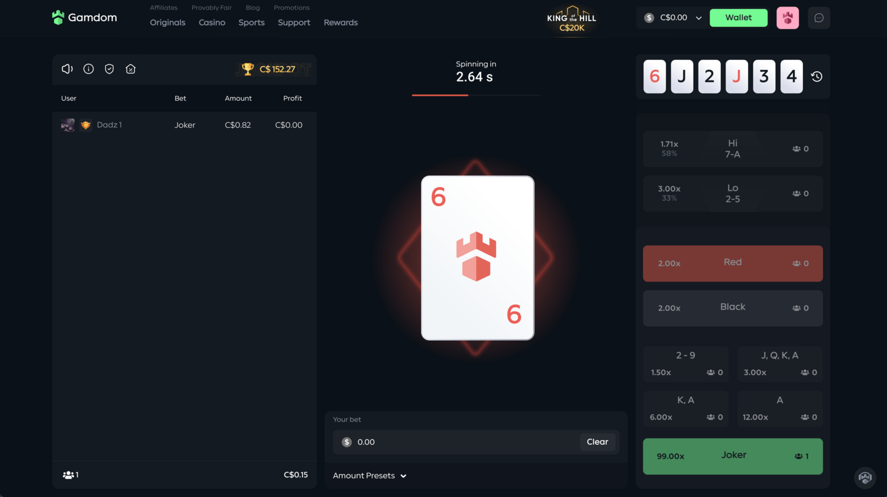Place bet on Joker 99.00x
Viewport: 887px width, 497px height.
click(x=733, y=456)
